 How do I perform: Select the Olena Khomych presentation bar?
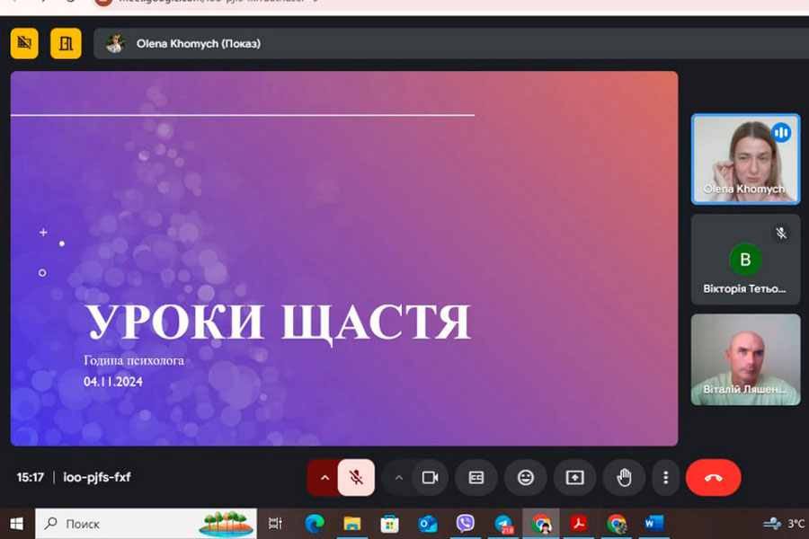pos(451,43)
